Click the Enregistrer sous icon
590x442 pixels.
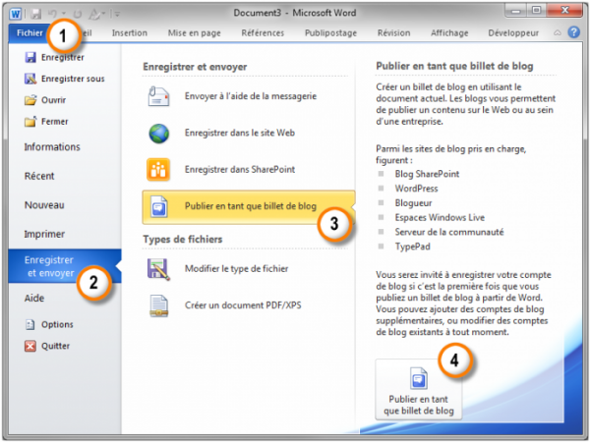pos(30,79)
